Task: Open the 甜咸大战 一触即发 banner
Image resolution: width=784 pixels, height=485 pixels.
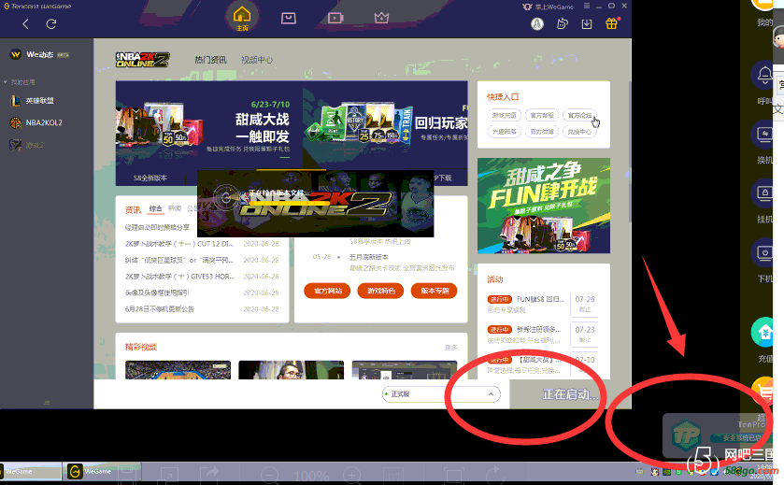Action: (209, 125)
